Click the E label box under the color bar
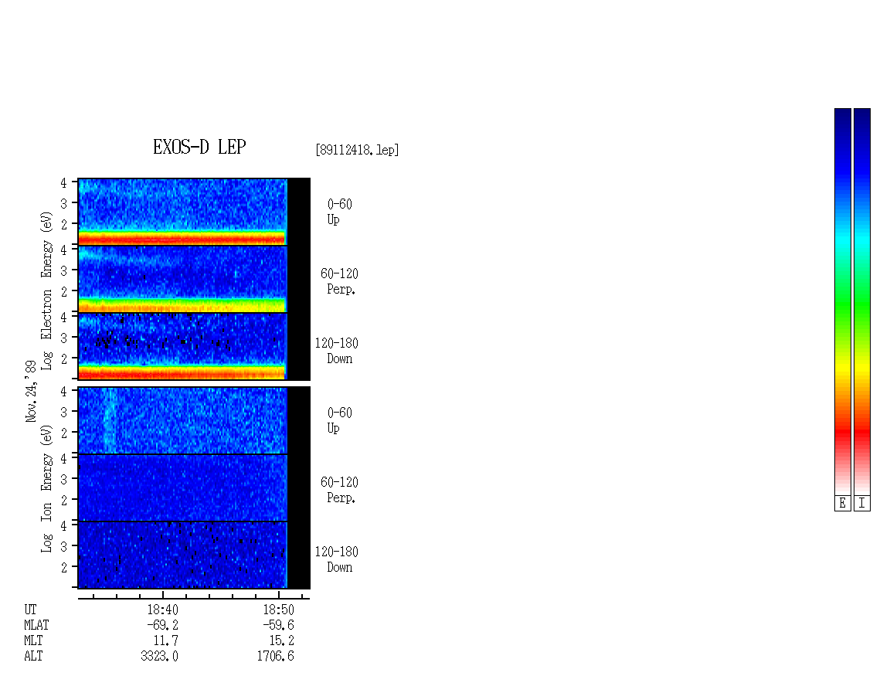Screen dimensions: 873x676 click(x=842, y=504)
